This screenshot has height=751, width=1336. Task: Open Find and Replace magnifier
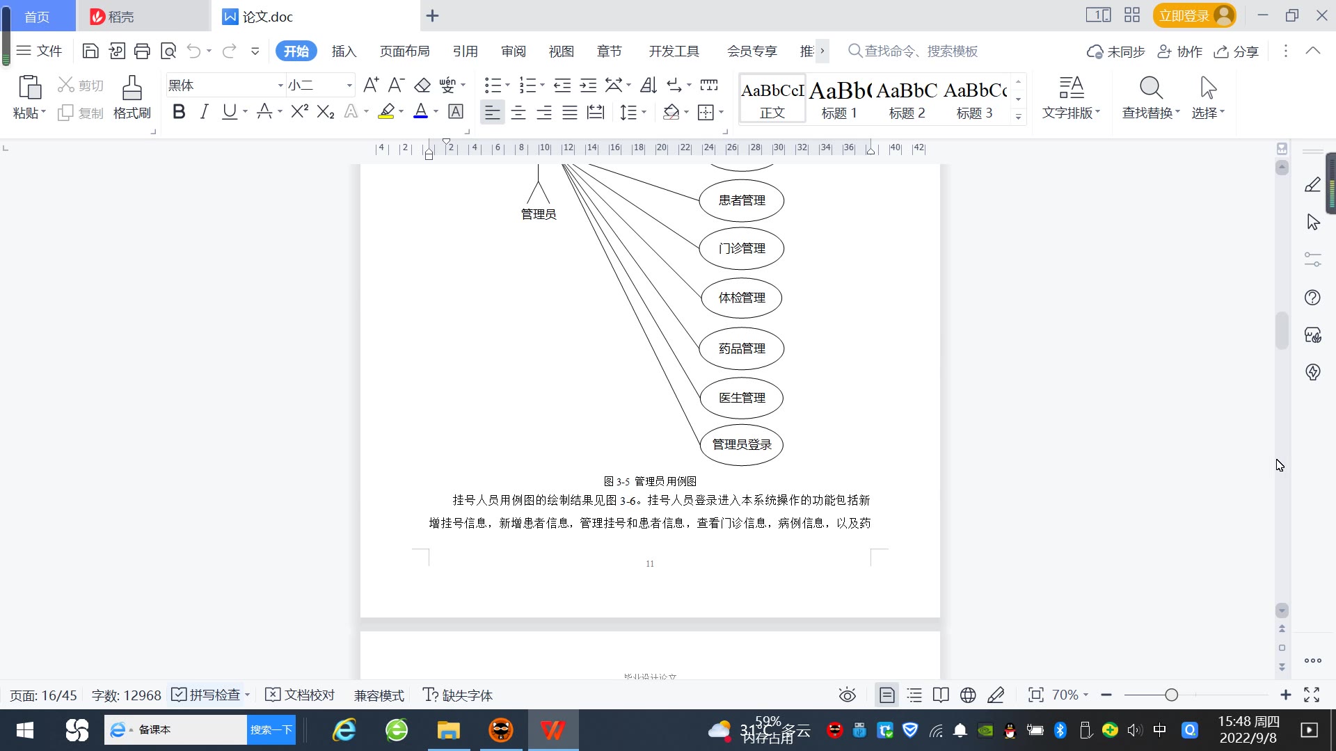1151,88
